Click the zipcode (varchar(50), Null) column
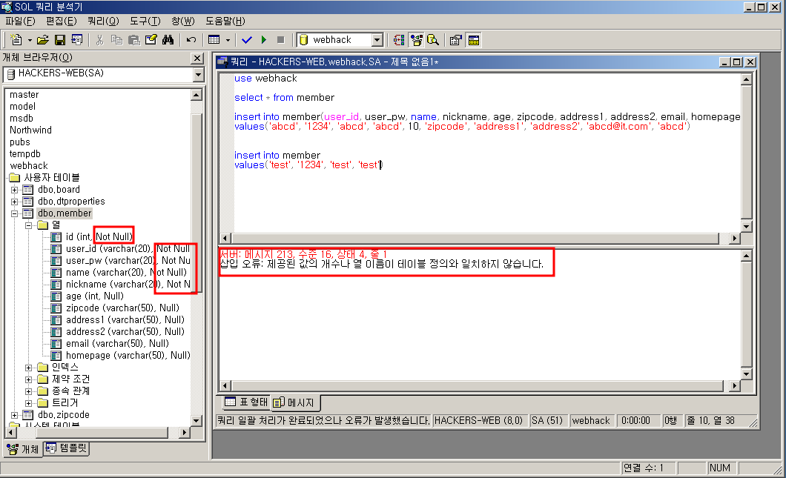 [122, 308]
